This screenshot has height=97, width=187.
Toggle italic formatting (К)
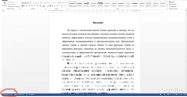(25, 6)
